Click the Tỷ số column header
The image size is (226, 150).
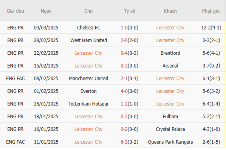pos(129,11)
